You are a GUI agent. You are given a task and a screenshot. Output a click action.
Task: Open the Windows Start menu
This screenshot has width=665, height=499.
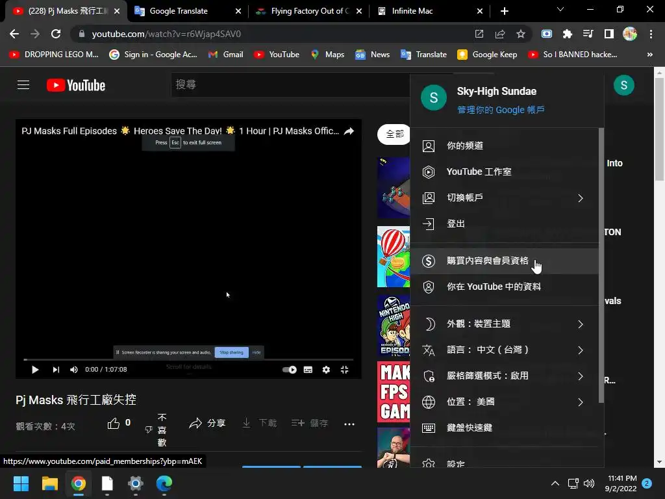click(21, 483)
